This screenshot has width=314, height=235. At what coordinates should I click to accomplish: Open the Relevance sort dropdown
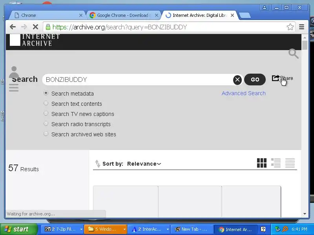pos(144,164)
